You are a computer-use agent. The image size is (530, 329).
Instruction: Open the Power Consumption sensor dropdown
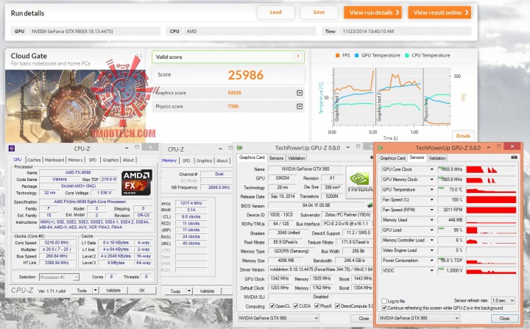431,261
